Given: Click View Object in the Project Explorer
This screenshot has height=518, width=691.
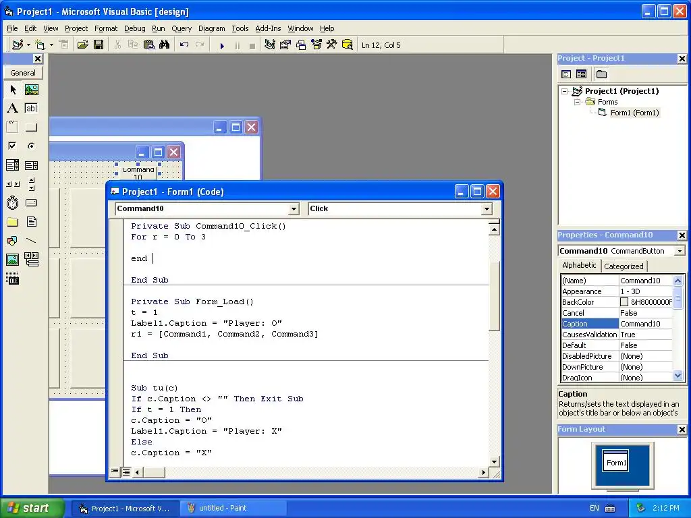Looking at the screenshot, I should coord(581,74).
